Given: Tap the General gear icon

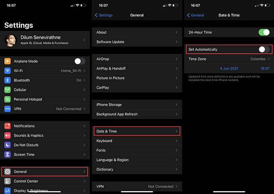Looking at the screenshot, I should pyautogui.click(x=7, y=171).
